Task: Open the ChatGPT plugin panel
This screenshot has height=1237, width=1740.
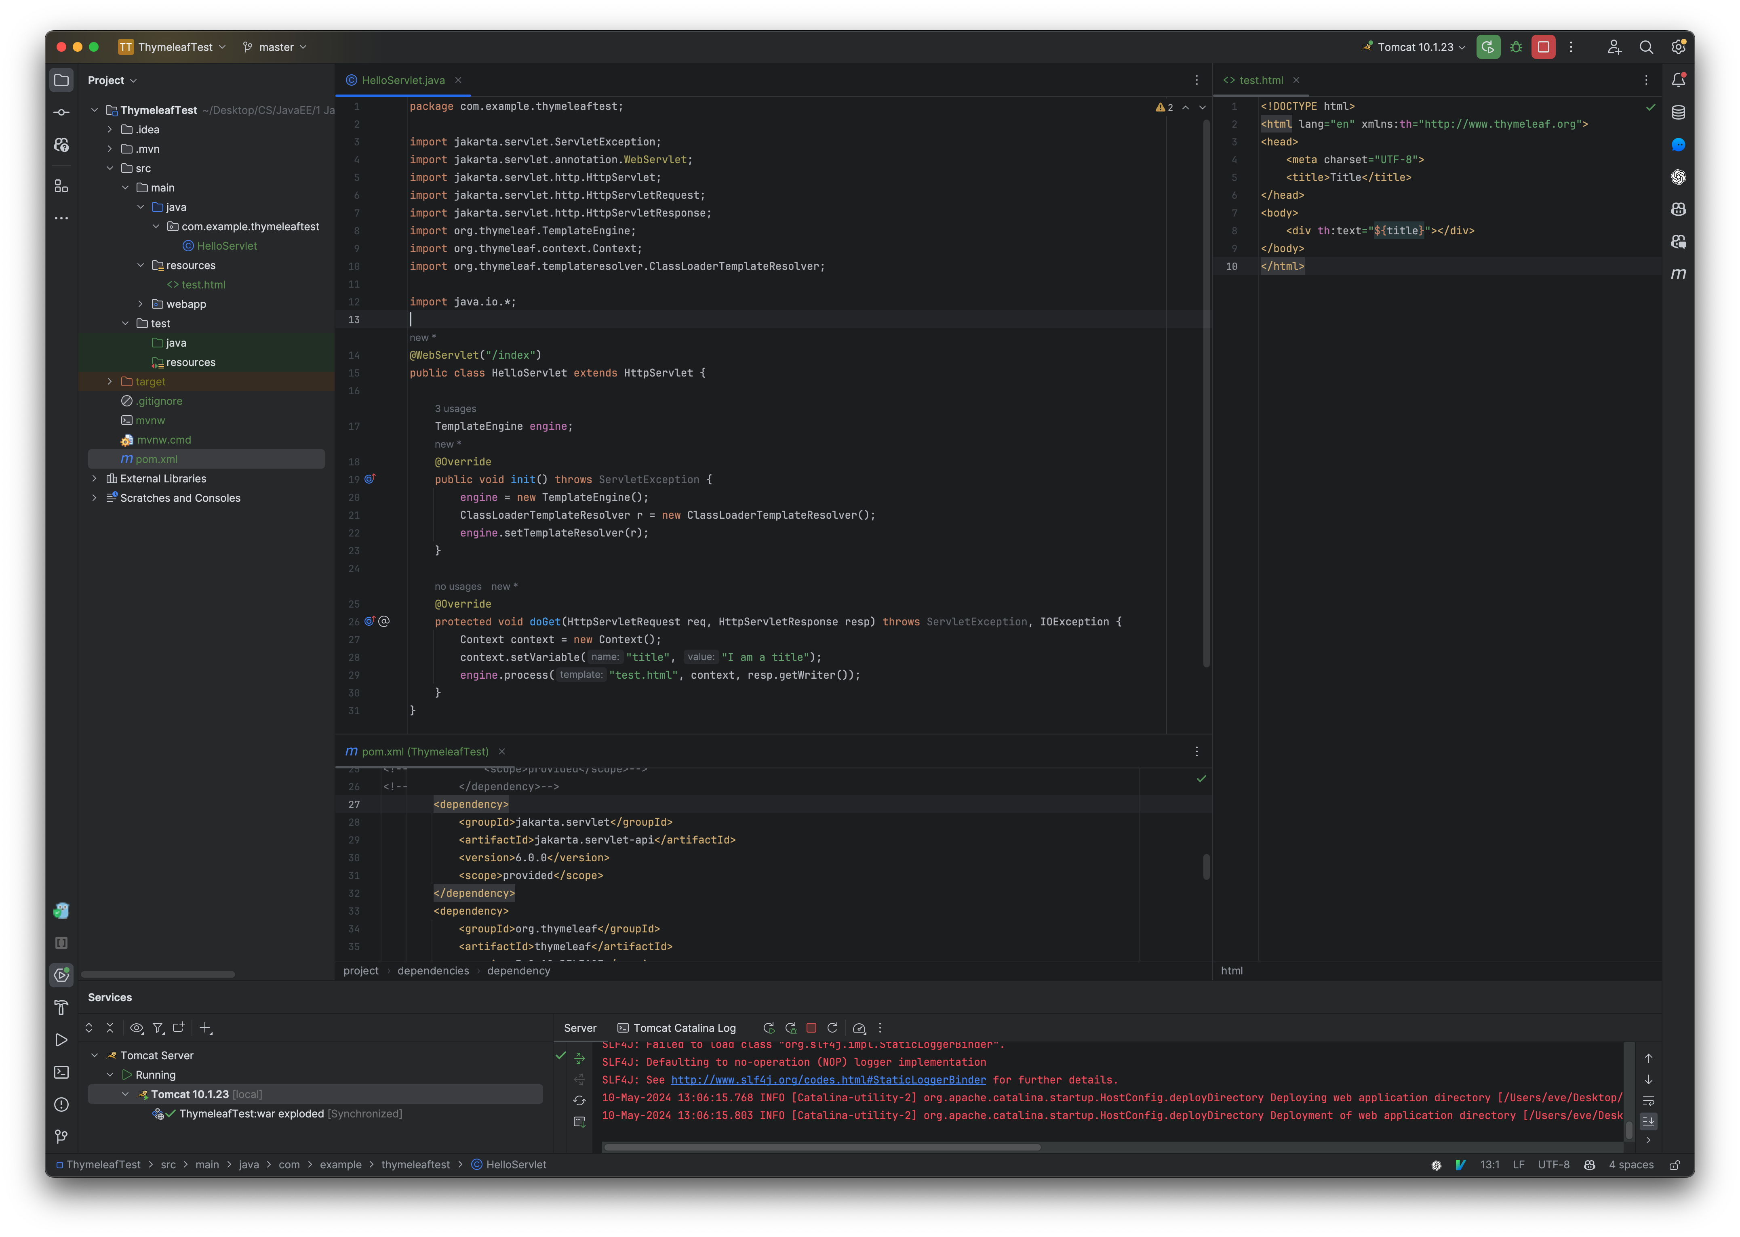Action: pos(1678,177)
